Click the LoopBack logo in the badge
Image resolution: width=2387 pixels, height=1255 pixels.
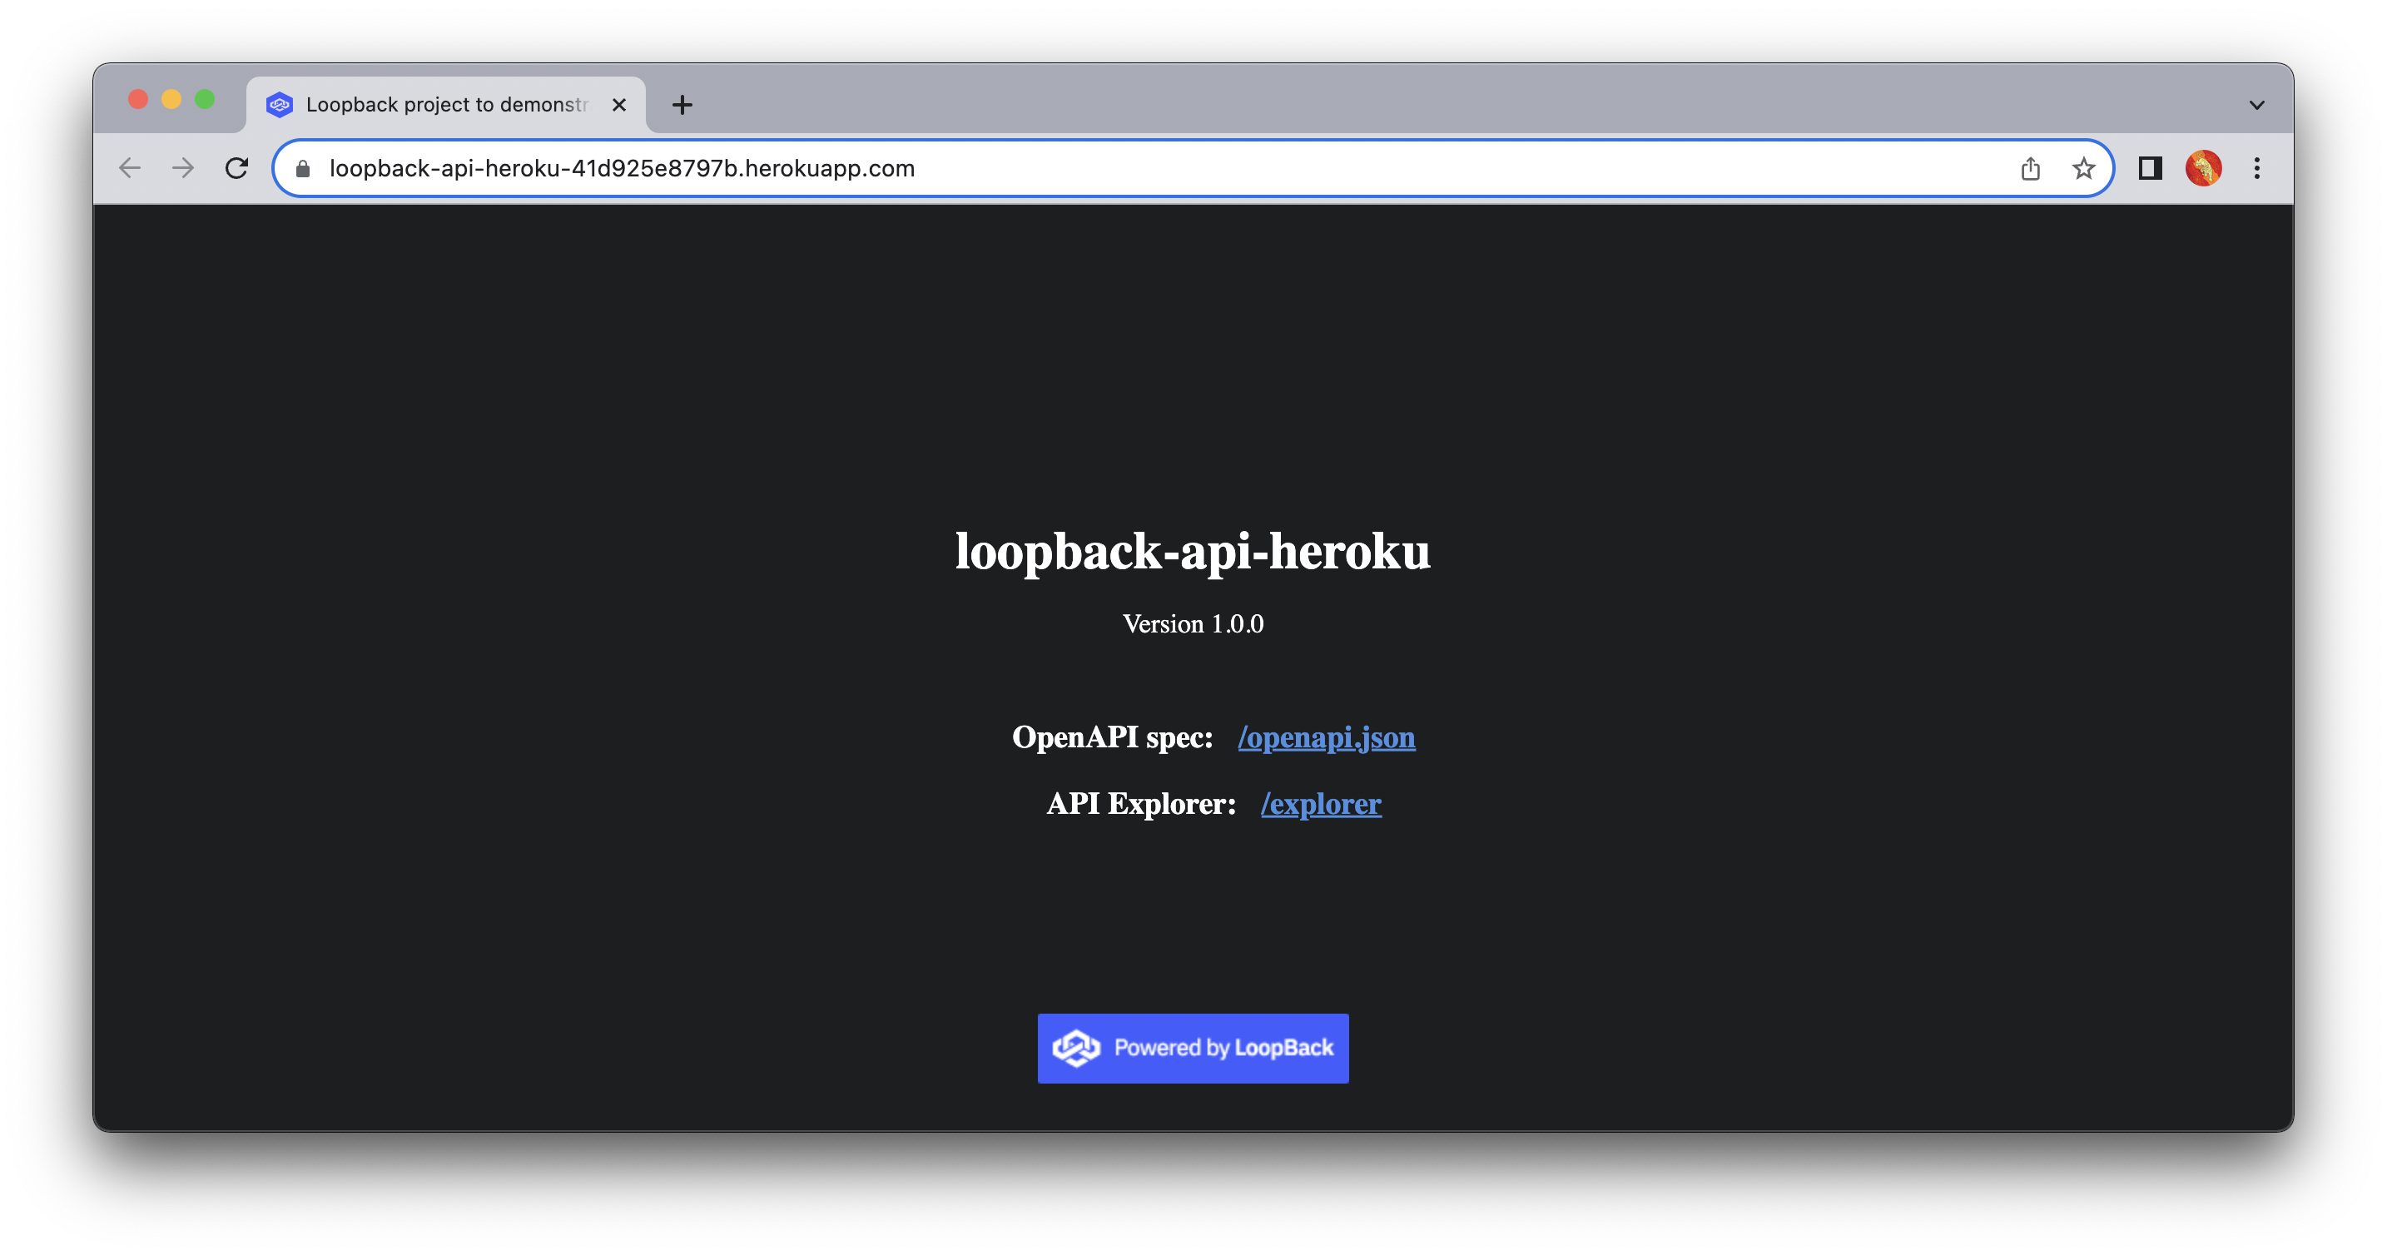point(1076,1049)
